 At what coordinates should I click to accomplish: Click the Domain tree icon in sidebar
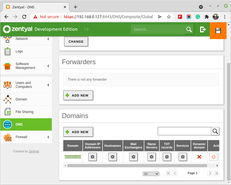[7, 99]
